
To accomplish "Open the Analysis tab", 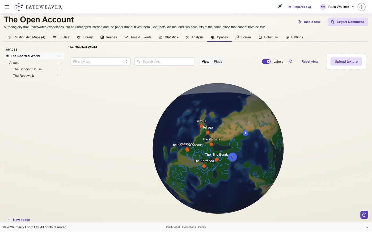I will tap(195, 37).
